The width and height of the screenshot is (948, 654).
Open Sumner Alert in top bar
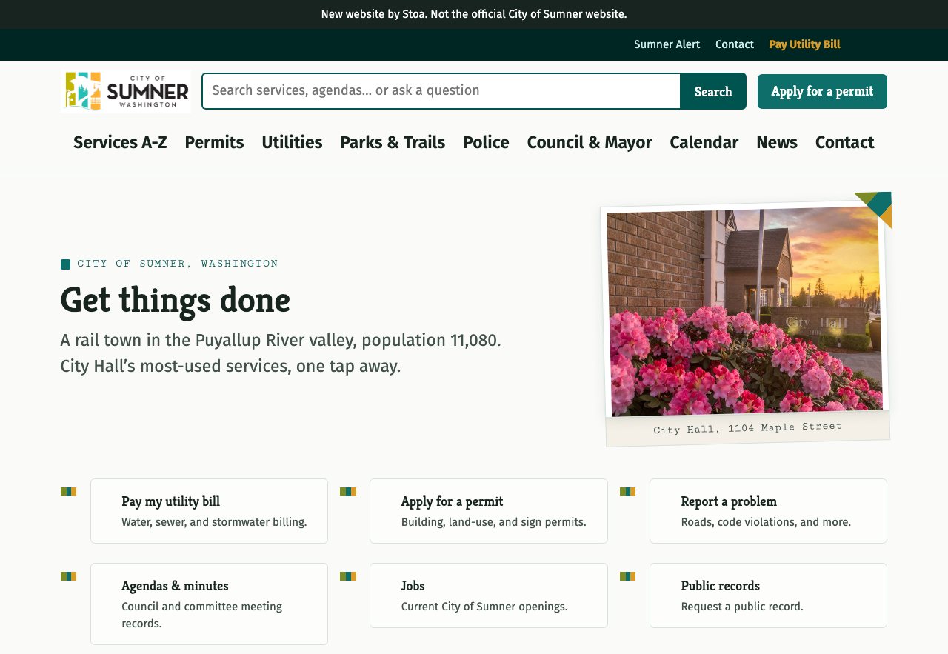click(x=667, y=44)
